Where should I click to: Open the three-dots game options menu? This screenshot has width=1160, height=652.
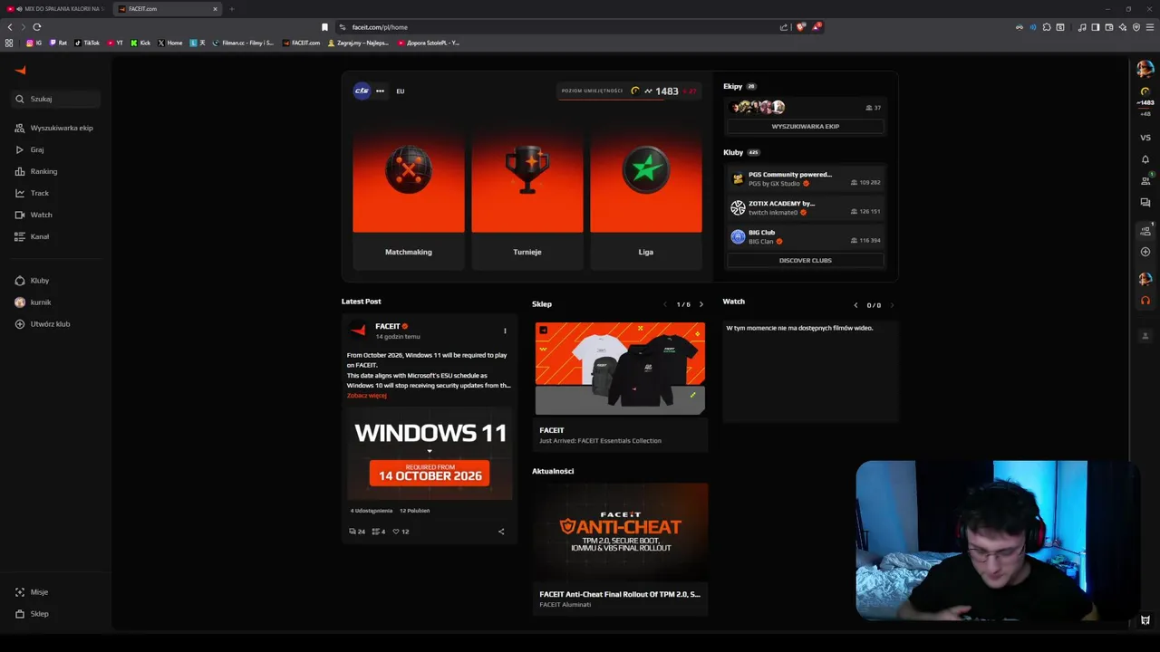(380, 91)
